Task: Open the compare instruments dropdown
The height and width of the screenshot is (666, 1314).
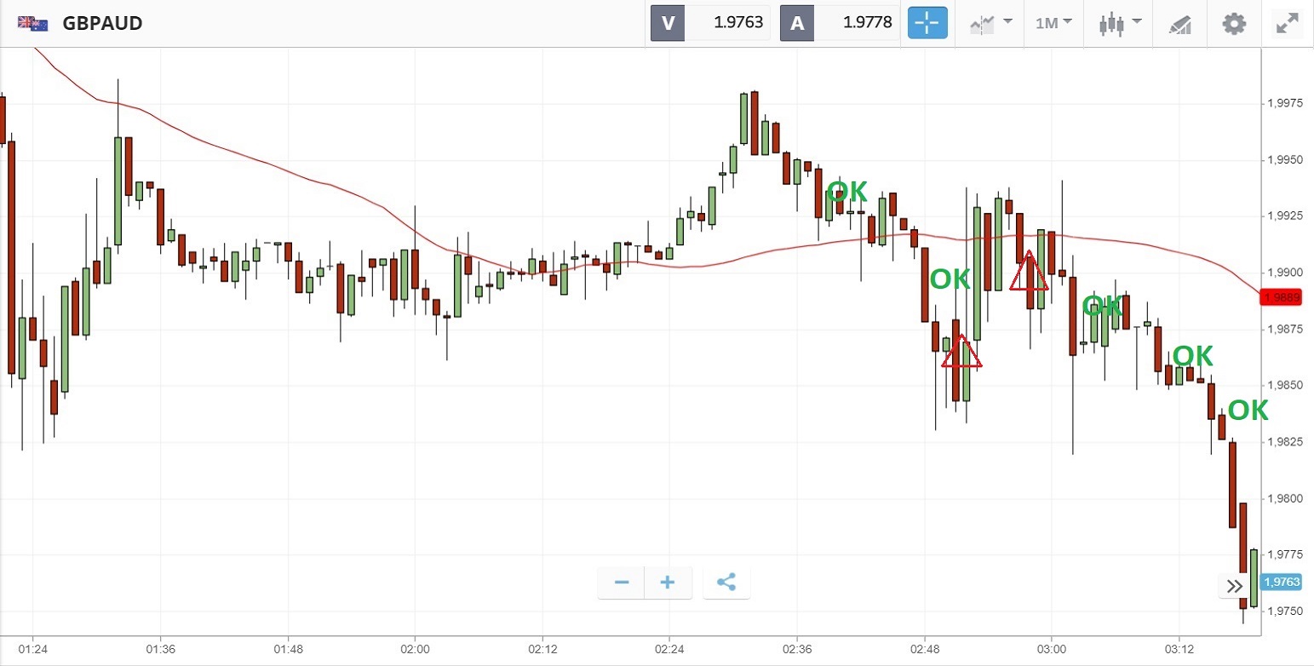Action: [x=990, y=23]
